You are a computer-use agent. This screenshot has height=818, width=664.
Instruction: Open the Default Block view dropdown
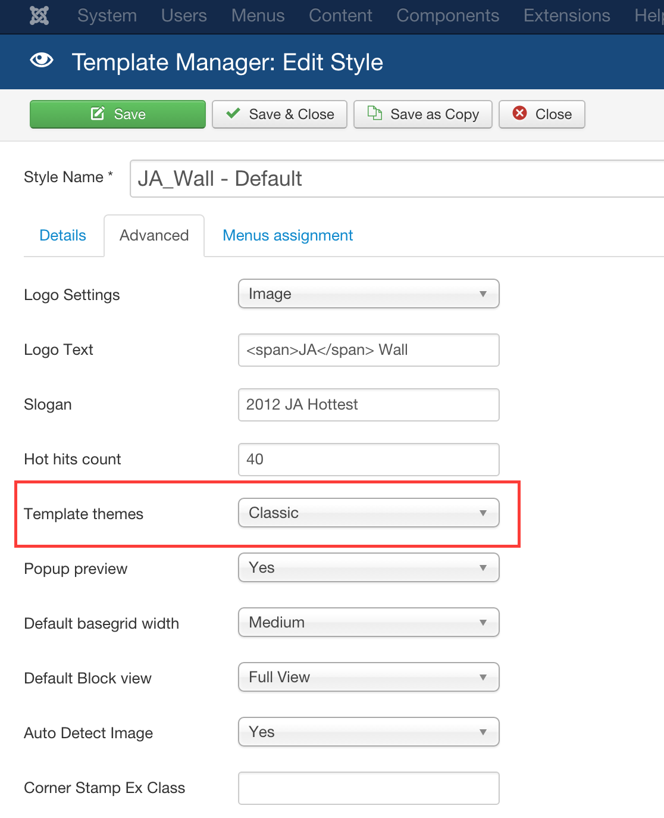pos(368,677)
